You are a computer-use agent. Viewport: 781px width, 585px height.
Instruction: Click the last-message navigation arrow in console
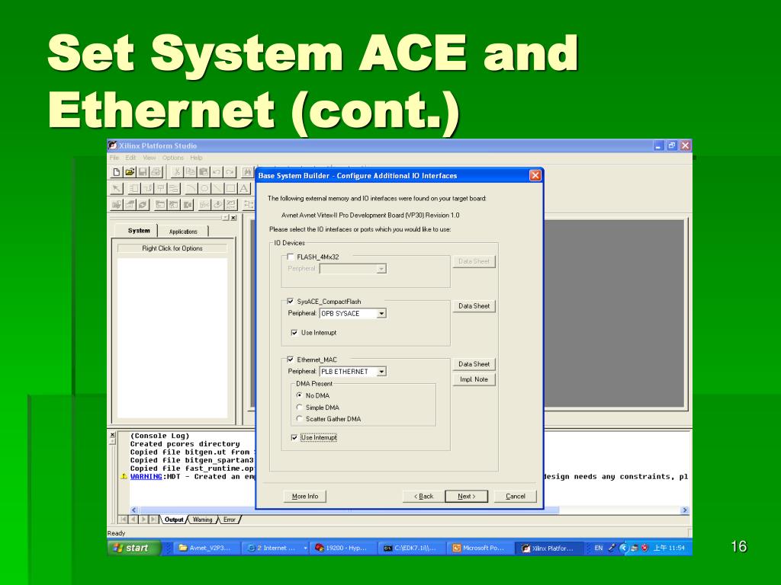pos(153,519)
